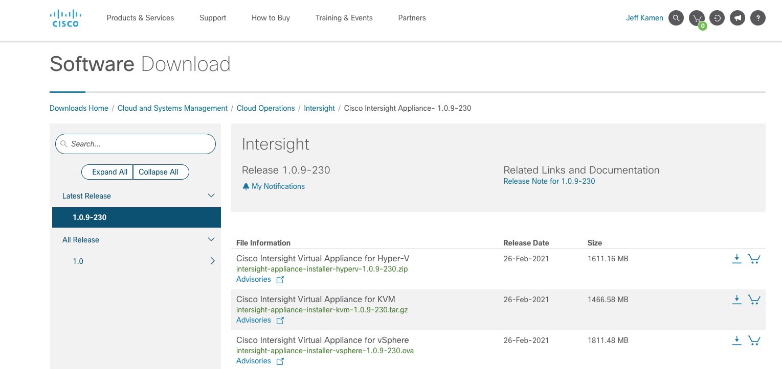Click the 1466.58 MB size value
782x369 pixels.
608,300
